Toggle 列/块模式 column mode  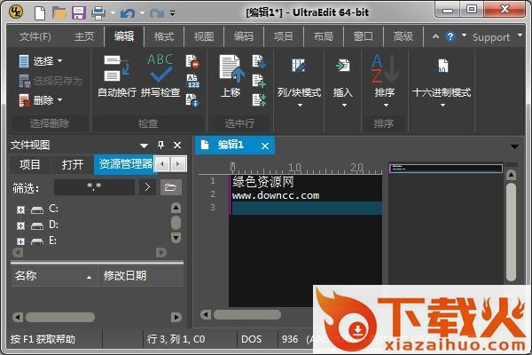(x=299, y=76)
